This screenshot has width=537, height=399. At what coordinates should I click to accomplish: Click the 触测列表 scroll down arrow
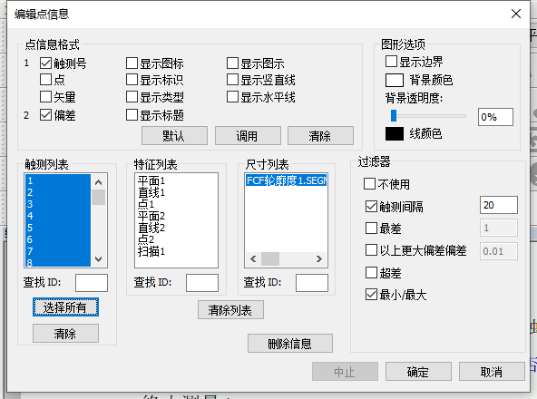(x=99, y=259)
